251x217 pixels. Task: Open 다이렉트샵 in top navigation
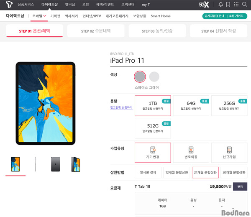[x=49, y=5]
